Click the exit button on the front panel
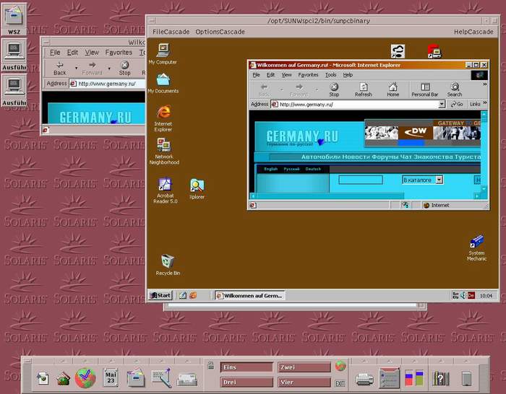Viewport: 506px width, 394px height. [x=340, y=383]
